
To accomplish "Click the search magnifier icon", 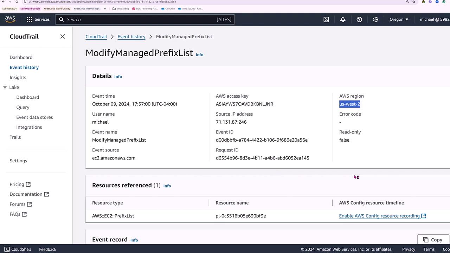I will click(62, 19).
